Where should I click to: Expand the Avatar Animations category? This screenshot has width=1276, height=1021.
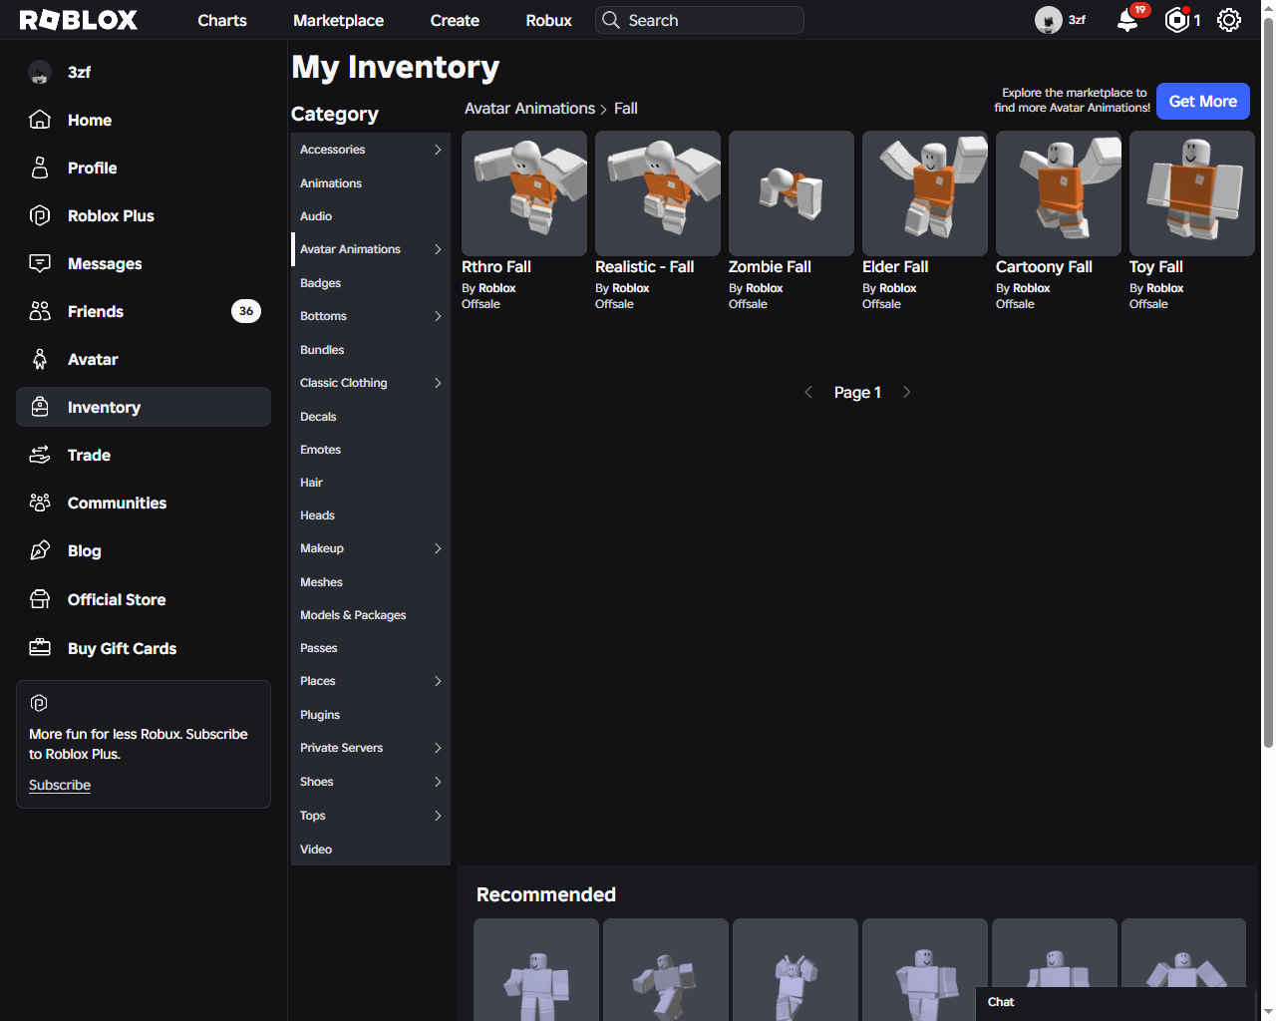[x=438, y=249]
